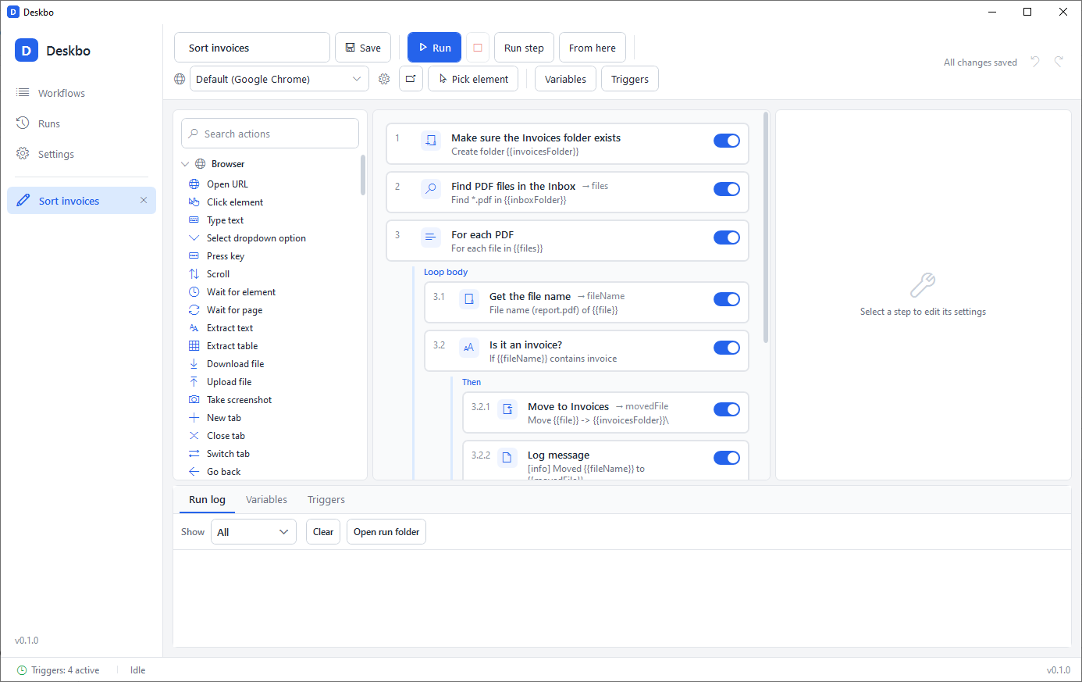Screen dimensions: 1082x682
Task: Close the Sort invoices sidebar tab
Action: (144, 200)
